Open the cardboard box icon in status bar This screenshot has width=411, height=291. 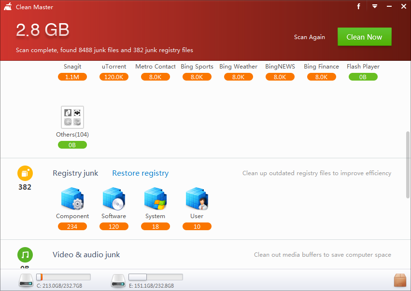[x=400, y=280]
